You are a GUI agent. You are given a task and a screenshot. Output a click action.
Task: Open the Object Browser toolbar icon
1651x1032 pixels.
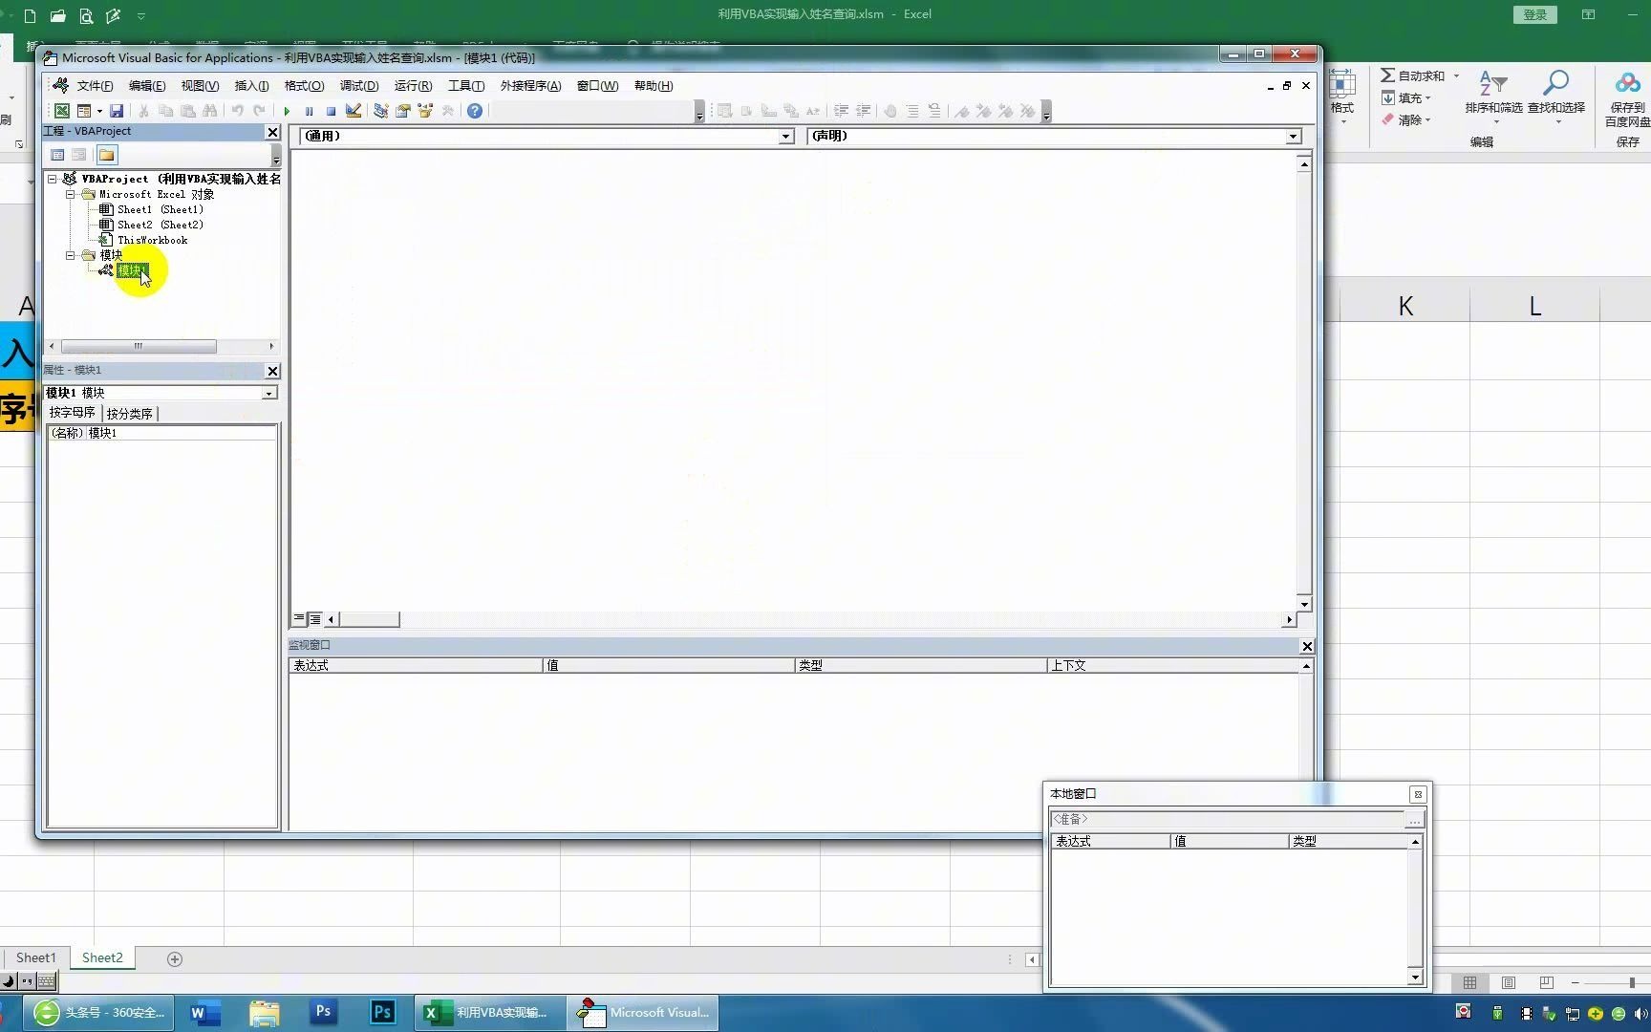click(425, 111)
